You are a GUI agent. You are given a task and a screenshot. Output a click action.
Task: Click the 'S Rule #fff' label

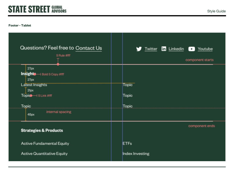(x=63, y=56)
